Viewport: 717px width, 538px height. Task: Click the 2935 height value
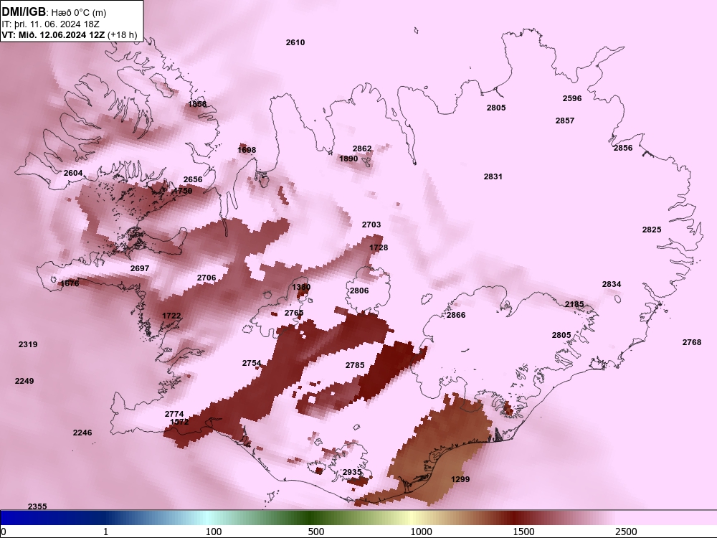352,472
